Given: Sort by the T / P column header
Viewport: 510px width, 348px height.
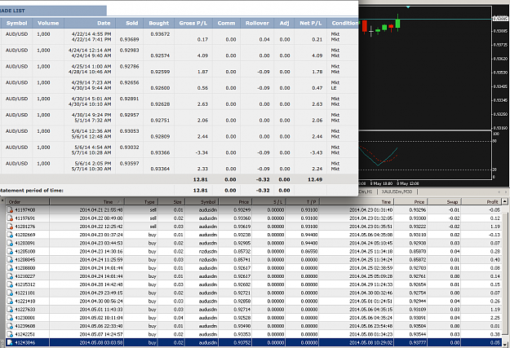Looking at the screenshot, I should [x=302, y=202].
